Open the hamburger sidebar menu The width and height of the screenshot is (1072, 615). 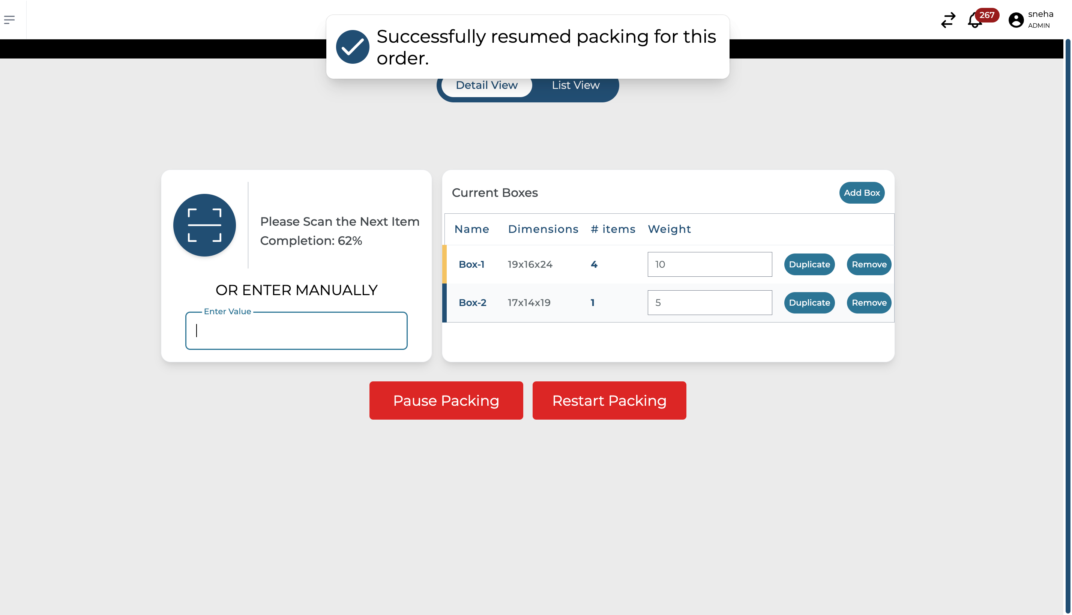tap(9, 19)
